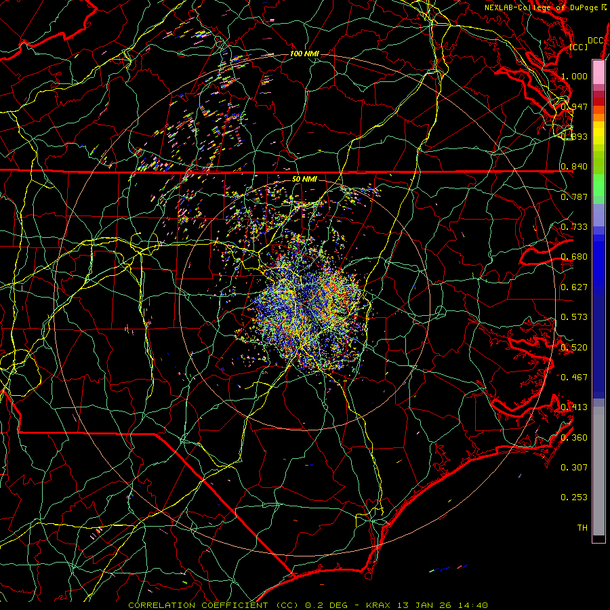
Task: Click the 100 NMI range ring label
Action: coord(304,54)
